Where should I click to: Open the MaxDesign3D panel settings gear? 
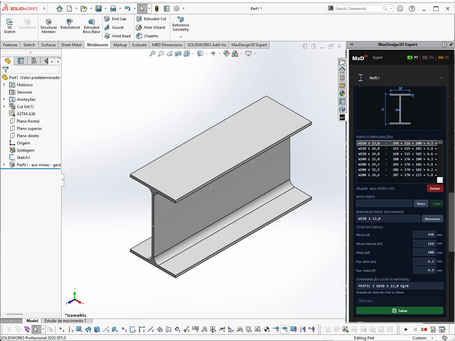coord(444,45)
